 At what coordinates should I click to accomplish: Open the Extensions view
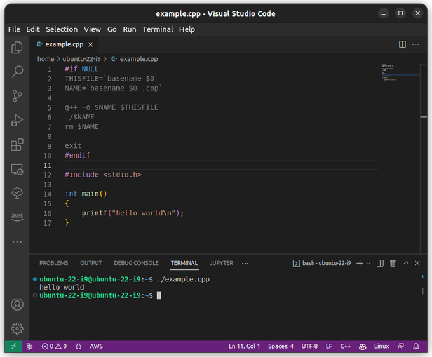point(17,145)
